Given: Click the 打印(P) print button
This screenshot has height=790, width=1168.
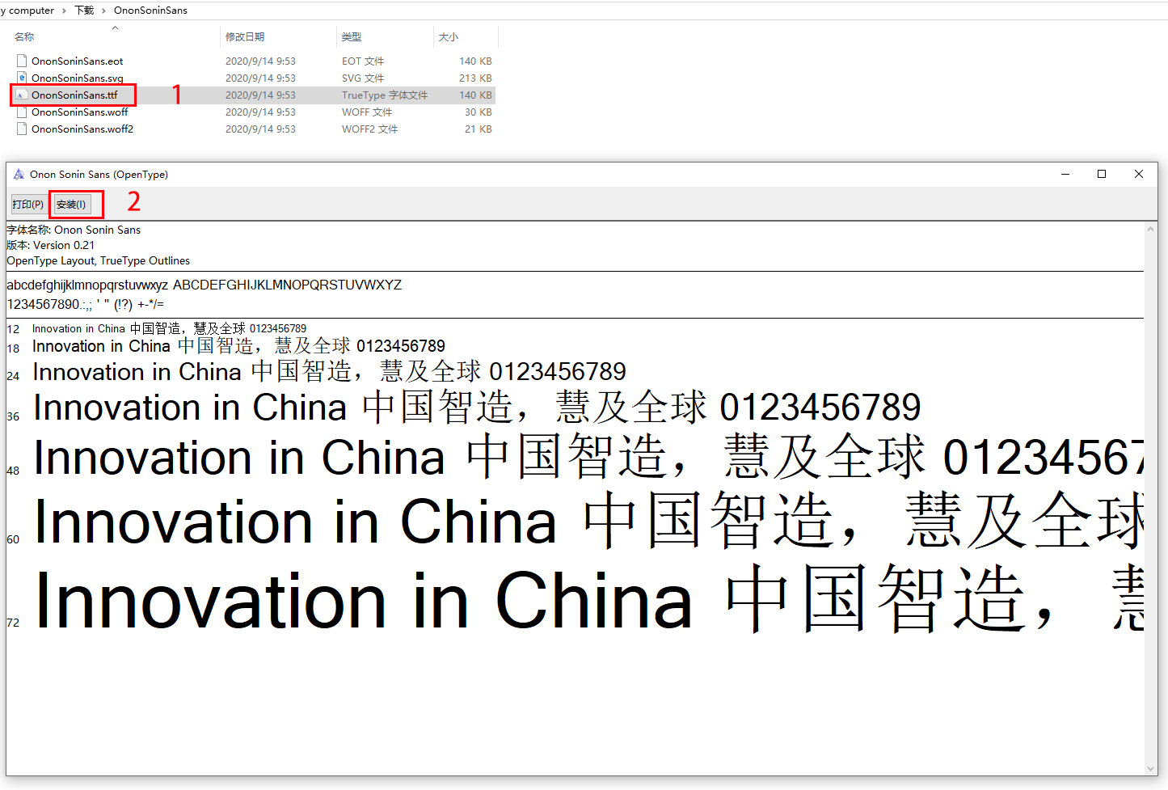Looking at the screenshot, I should (28, 205).
